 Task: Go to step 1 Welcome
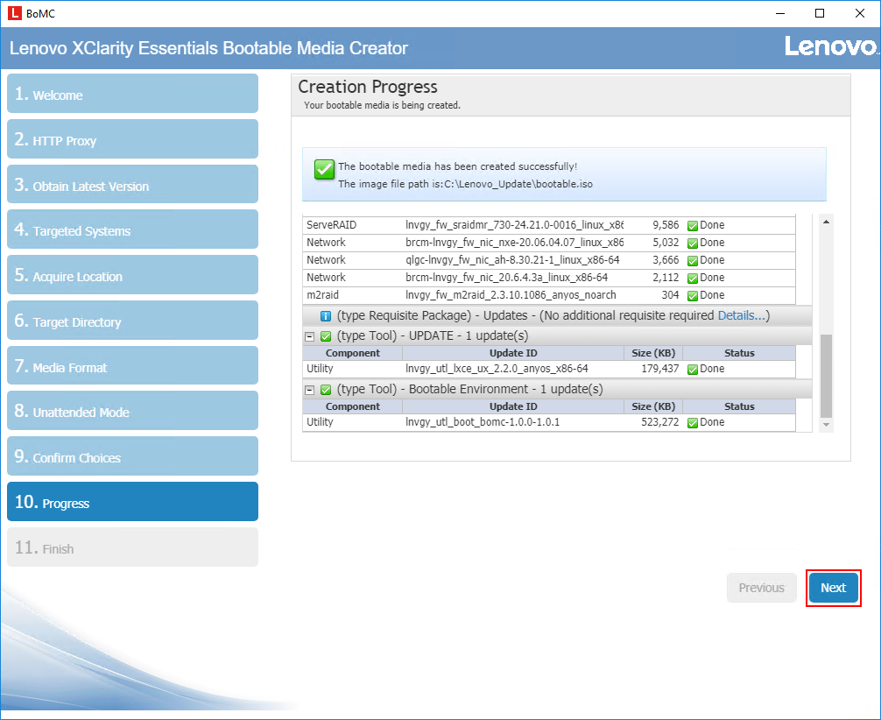[132, 94]
